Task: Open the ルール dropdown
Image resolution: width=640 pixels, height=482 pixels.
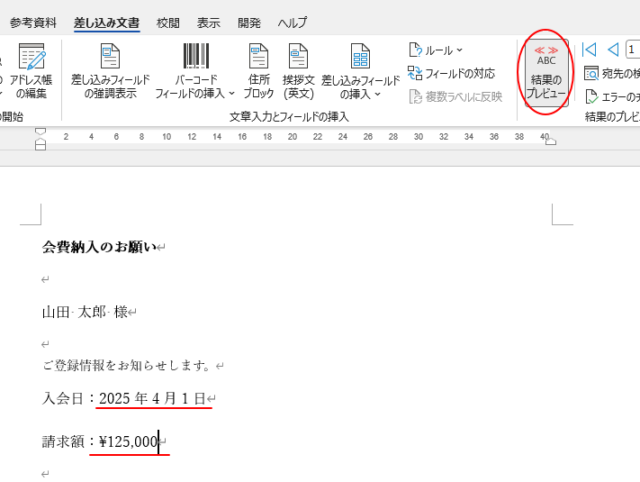Action: click(x=436, y=50)
